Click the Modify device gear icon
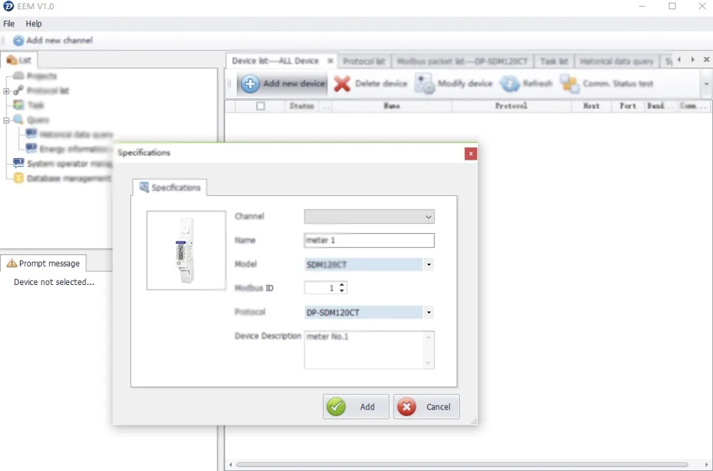The image size is (713, 471). pyautogui.click(x=425, y=84)
